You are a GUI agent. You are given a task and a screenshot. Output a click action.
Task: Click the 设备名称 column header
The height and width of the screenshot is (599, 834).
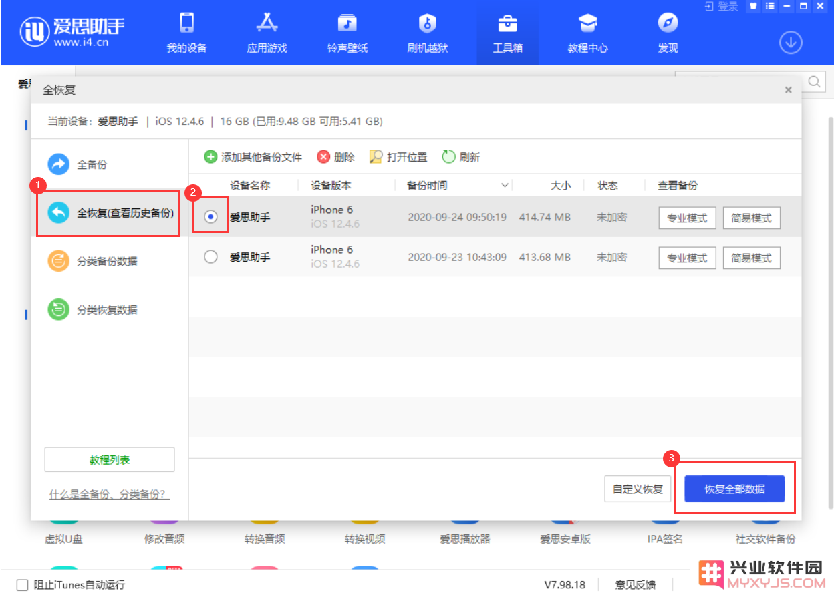(250, 186)
